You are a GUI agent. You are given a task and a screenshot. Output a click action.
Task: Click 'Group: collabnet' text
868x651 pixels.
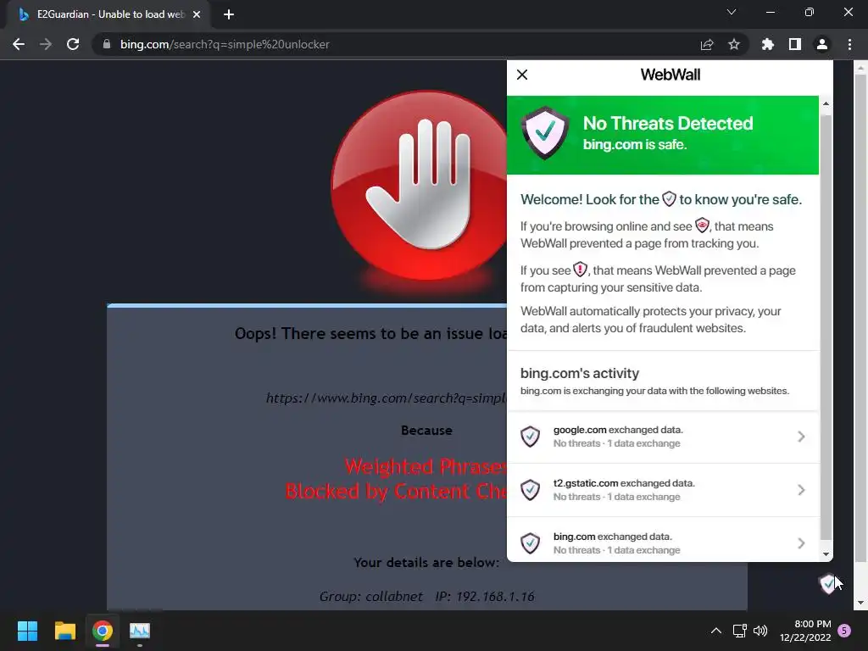pos(371,596)
